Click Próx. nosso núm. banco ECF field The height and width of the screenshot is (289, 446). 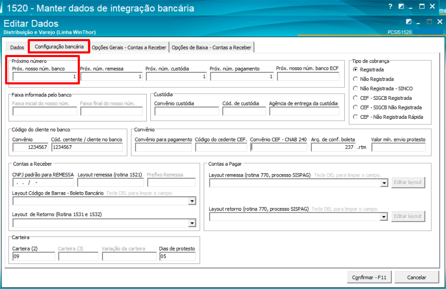coord(308,77)
